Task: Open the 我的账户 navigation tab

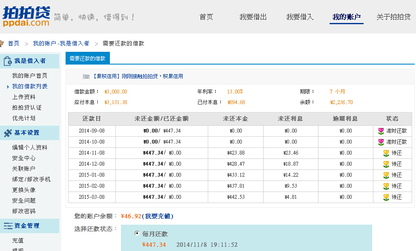Action: (x=346, y=17)
